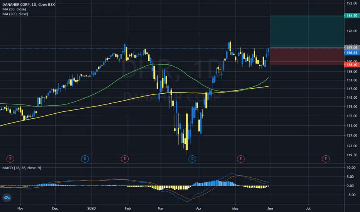The height and width of the screenshot is (212, 360).
Task: Click the MACD 0.00 axis label
Action: (x=350, y=186)
